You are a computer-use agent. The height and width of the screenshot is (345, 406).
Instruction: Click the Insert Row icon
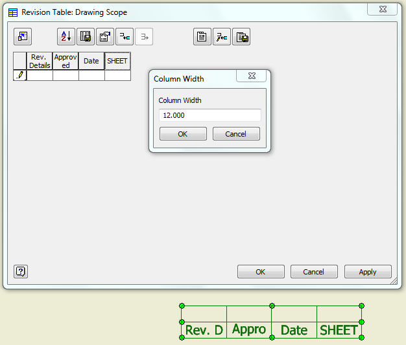pyautogui.click(x=125, y=36)
